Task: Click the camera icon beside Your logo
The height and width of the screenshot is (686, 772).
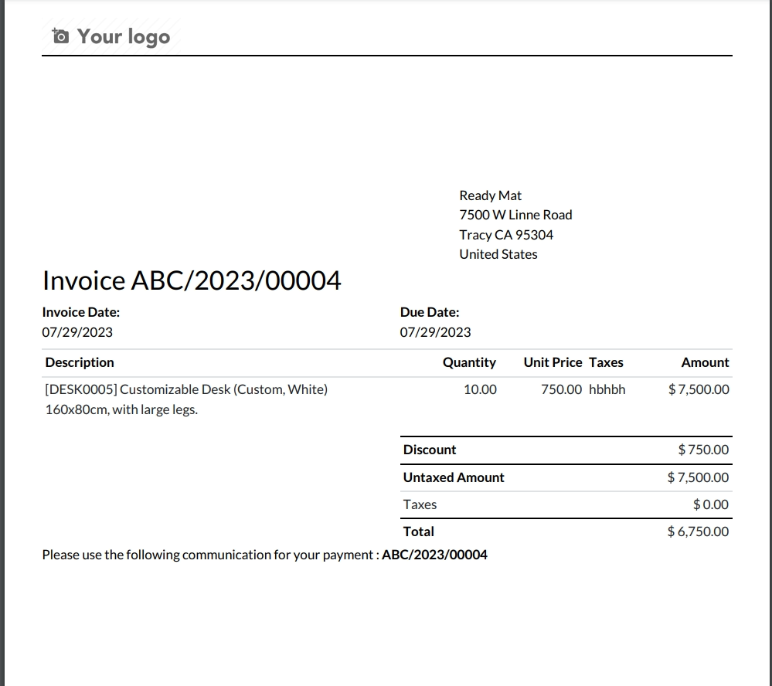Action: coord(60,36)
